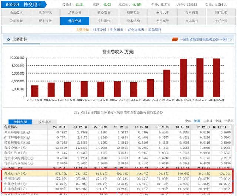Open the 原始财报 link

[x=155, y=30]
